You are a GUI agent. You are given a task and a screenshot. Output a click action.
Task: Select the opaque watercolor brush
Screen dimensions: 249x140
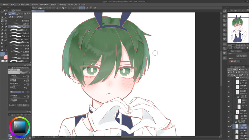(x=19, y=27)
